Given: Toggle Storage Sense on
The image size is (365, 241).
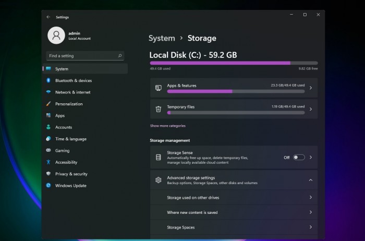Looking at the screenshot, I should click(x=299, y=157).
